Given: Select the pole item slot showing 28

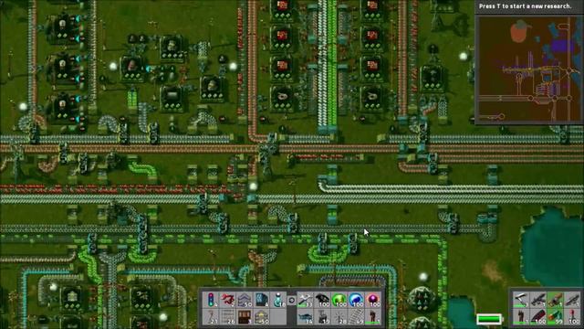Looking at the screenshot, I should click(x=339, y=317).
